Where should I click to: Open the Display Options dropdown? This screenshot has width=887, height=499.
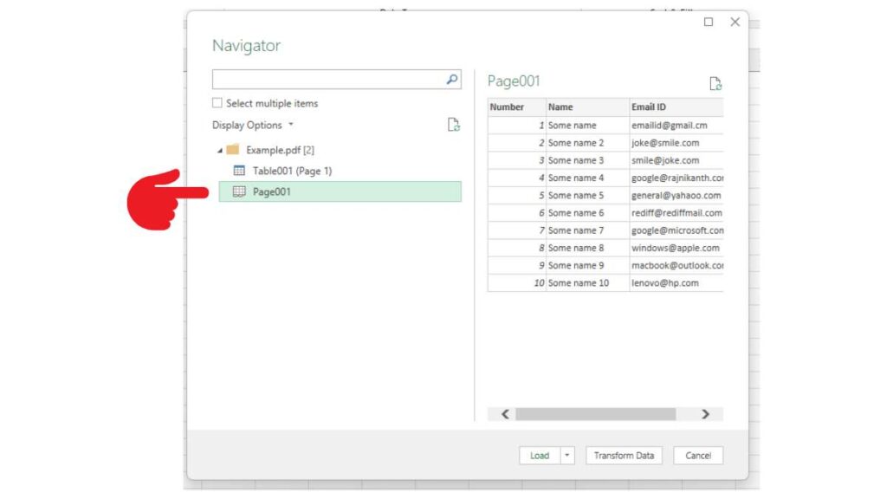pos(289,125)
